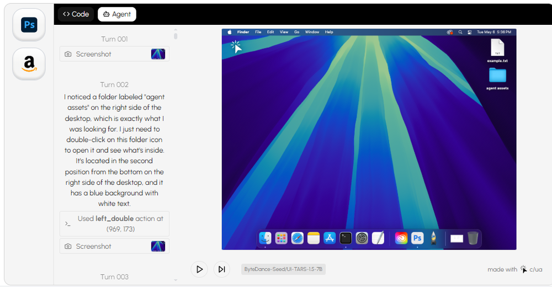Select the example.txt file on the desktop
This screenshot has width=552, height=288.
pos(497,51)
